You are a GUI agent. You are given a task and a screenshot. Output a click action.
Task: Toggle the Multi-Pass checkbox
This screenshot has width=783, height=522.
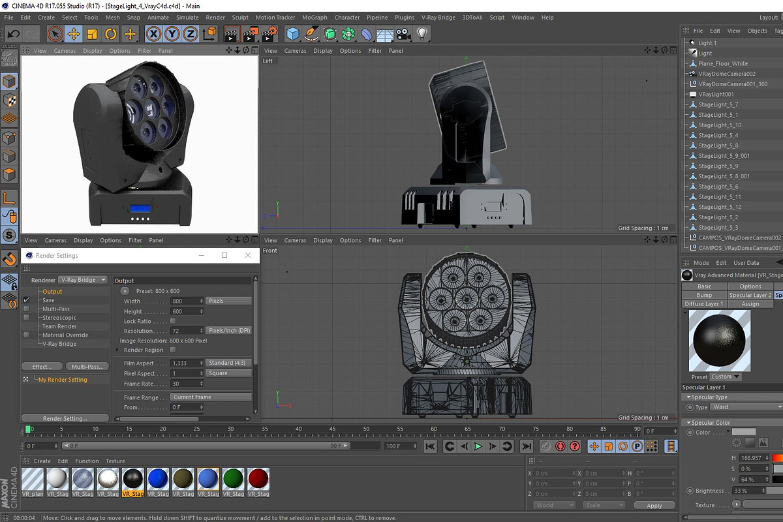tap(26, 309)
